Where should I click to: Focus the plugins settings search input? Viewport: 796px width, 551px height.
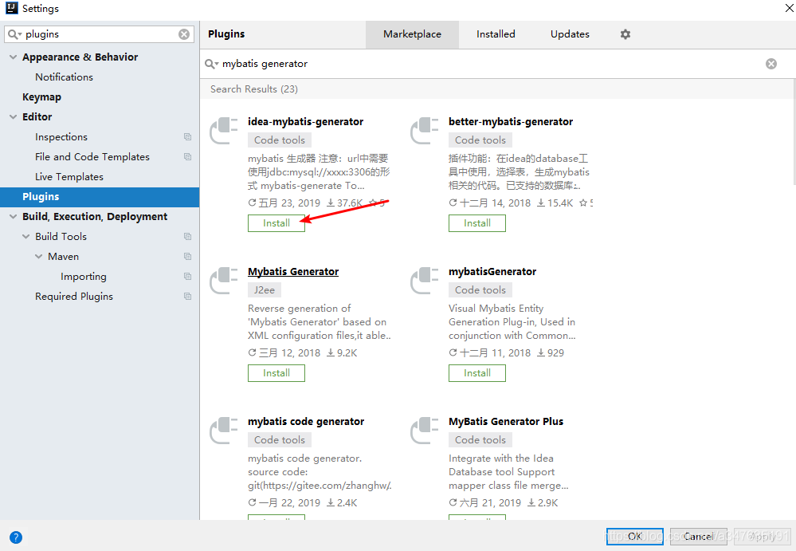click(x=100, y=34)
